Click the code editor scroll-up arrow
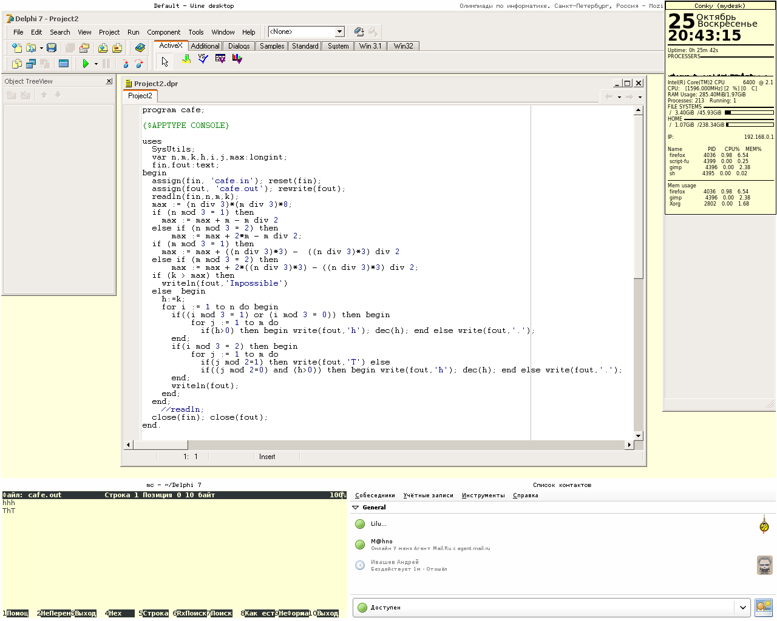 tap(638, 110)
